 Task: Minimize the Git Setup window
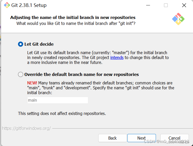click(x=148, y=5)
